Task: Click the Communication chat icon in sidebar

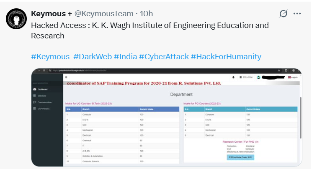Action: (x=34, y=102)
